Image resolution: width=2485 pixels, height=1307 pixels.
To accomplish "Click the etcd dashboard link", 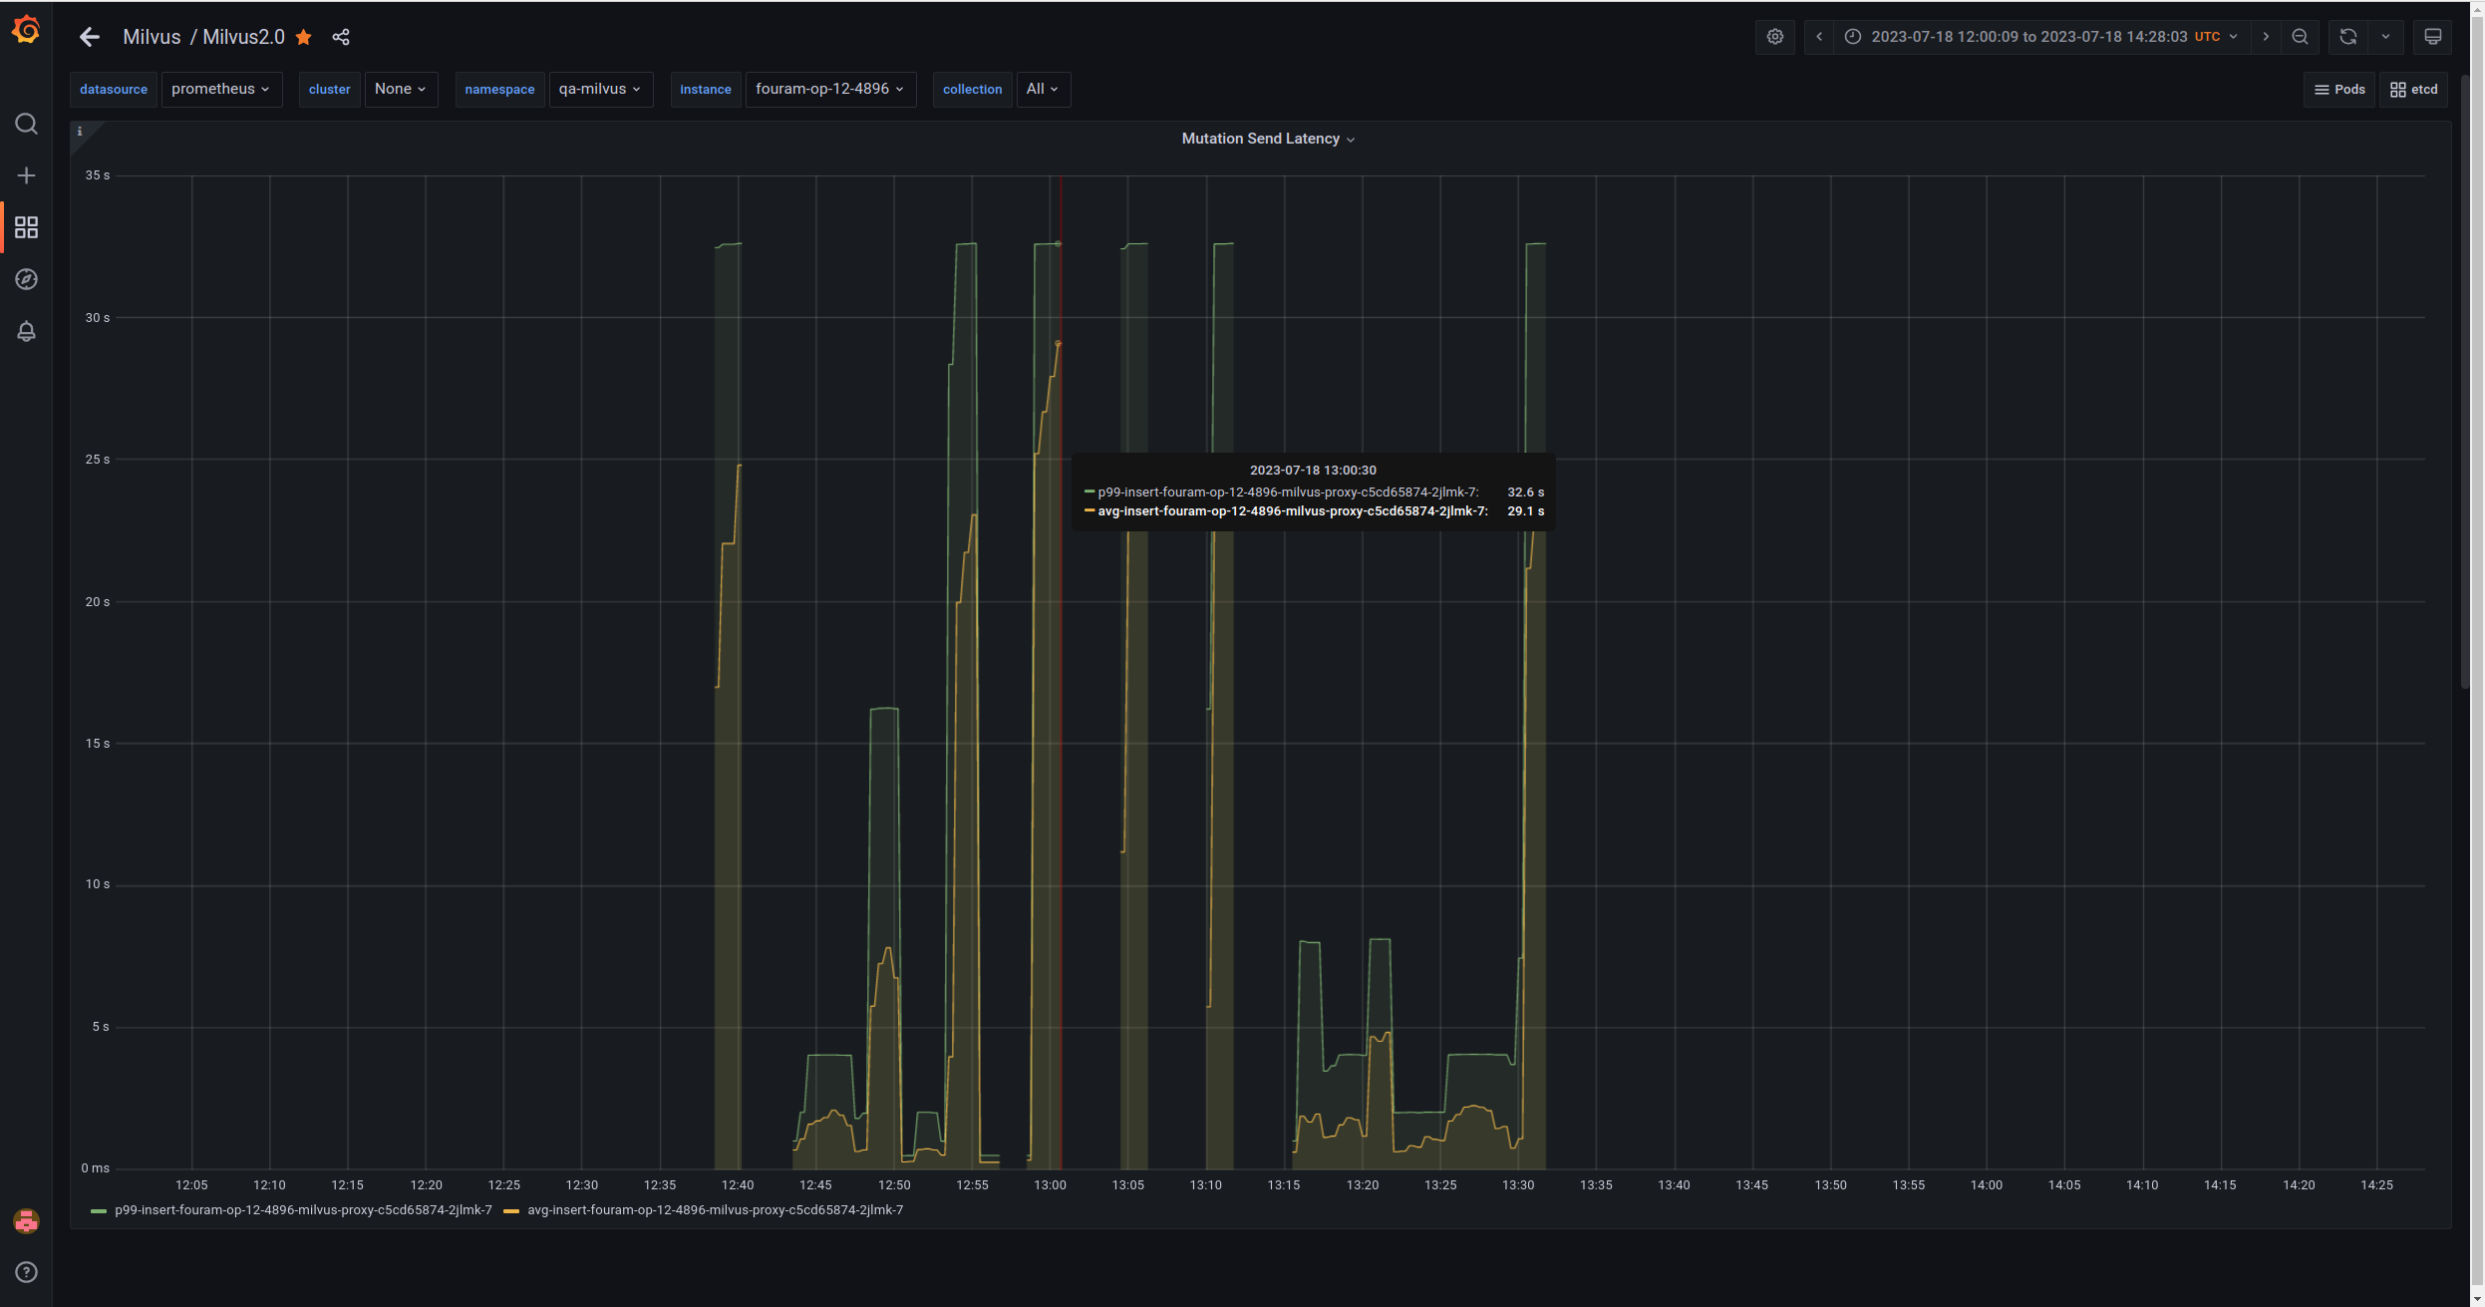I will (x=2413, y=90).
